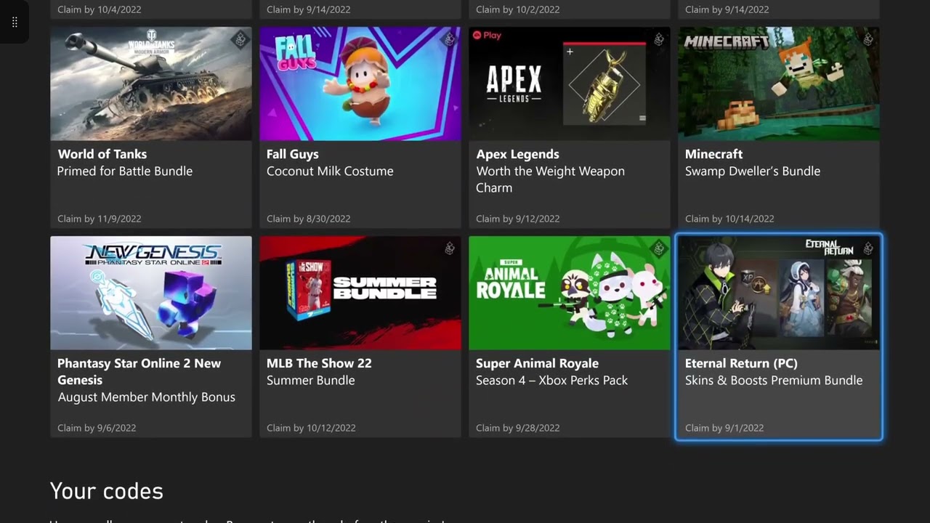This screenshot has width=930, height=523.
Task: Click Claim by 11/9/2022 text
Action: pyautogui.click(x=100, y=219)
